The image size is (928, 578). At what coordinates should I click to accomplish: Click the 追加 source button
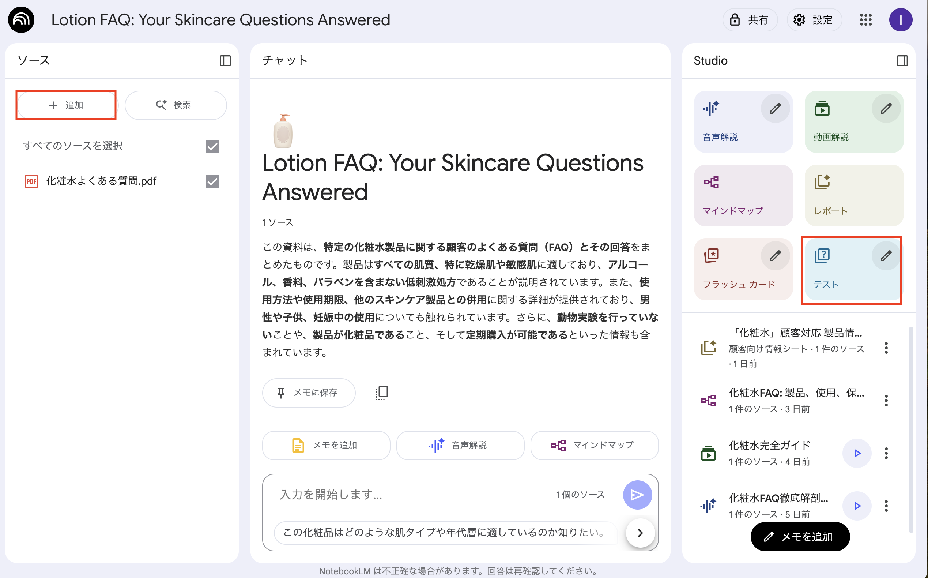pyautogui.click(x=66, y=105)
